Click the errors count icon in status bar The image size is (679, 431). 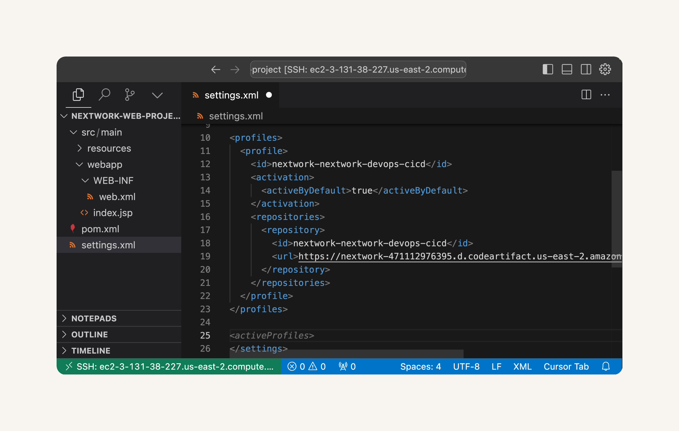click(x=292, y=367)
